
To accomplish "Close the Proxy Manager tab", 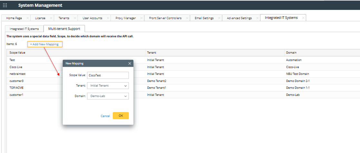I will [141, 18].
